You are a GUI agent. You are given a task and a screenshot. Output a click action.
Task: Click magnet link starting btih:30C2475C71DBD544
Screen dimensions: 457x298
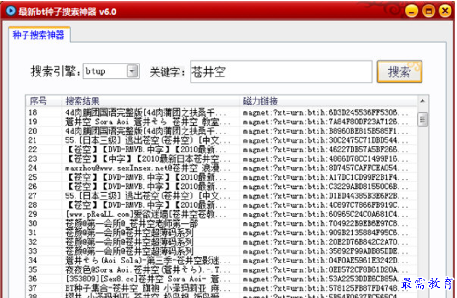(325, 140)
